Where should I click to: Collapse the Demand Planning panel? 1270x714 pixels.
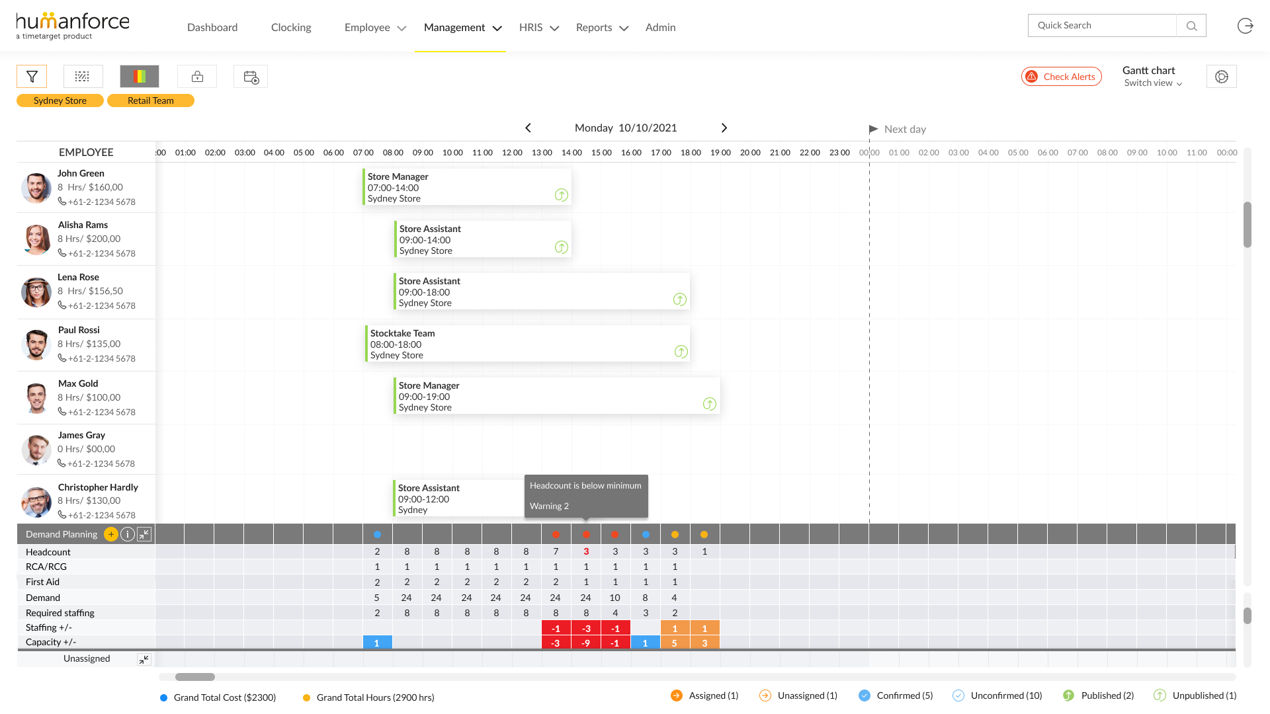pyautogui.click(x=144, y=534)
